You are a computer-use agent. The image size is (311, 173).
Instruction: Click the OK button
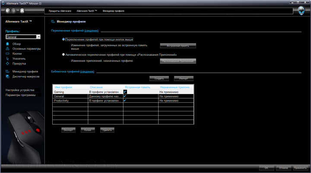[267, 168]
